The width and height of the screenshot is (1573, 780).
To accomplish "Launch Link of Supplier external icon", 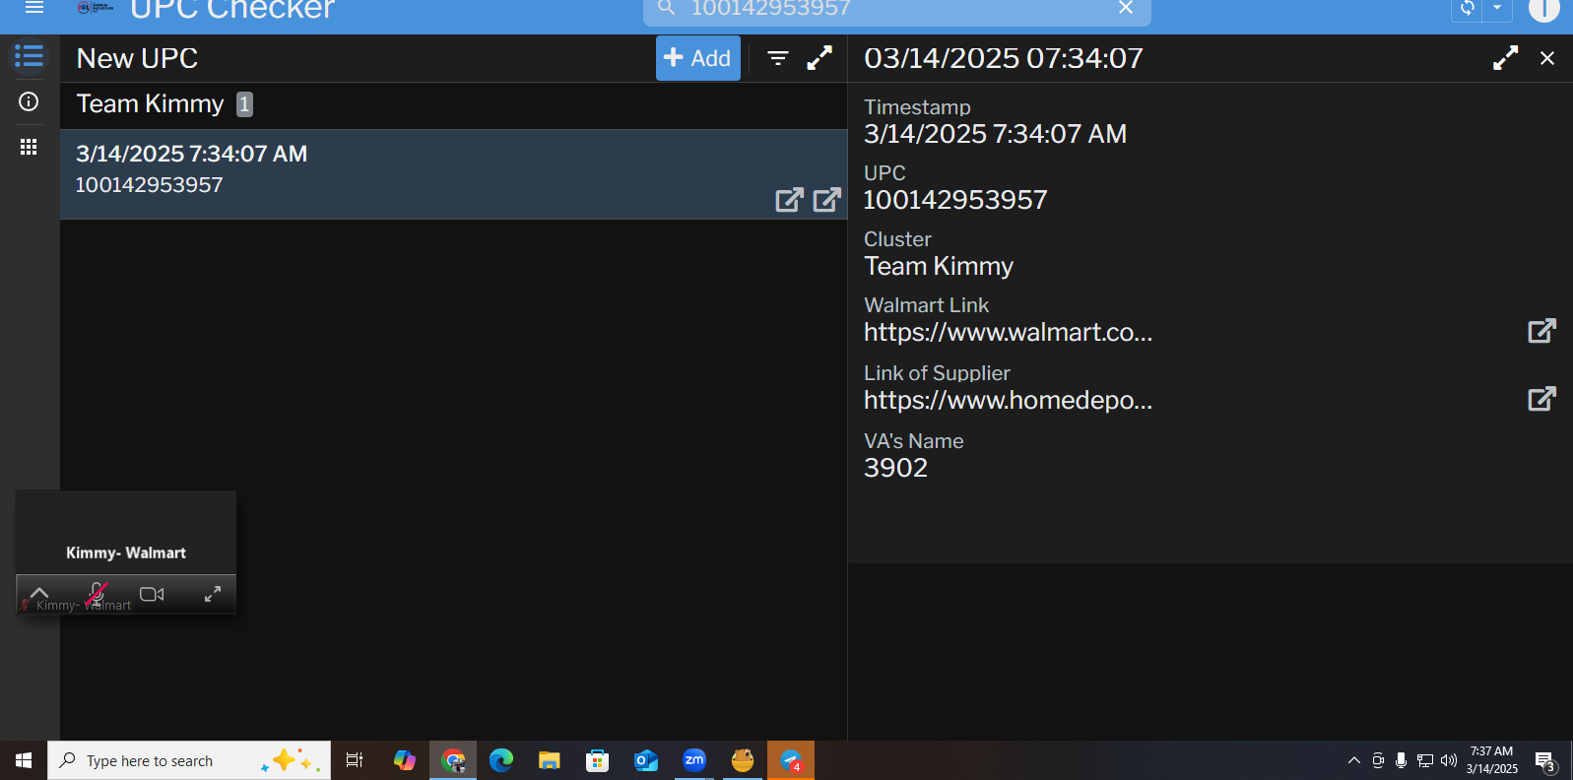I will (1541, 399).
